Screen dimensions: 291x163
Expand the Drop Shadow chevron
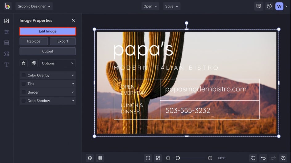point(73,101)
